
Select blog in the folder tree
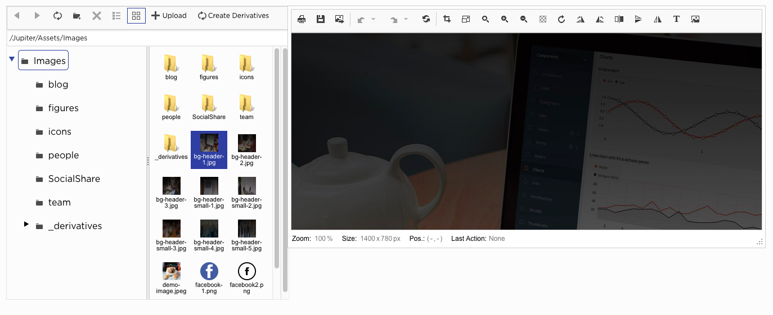pos(52,84)
